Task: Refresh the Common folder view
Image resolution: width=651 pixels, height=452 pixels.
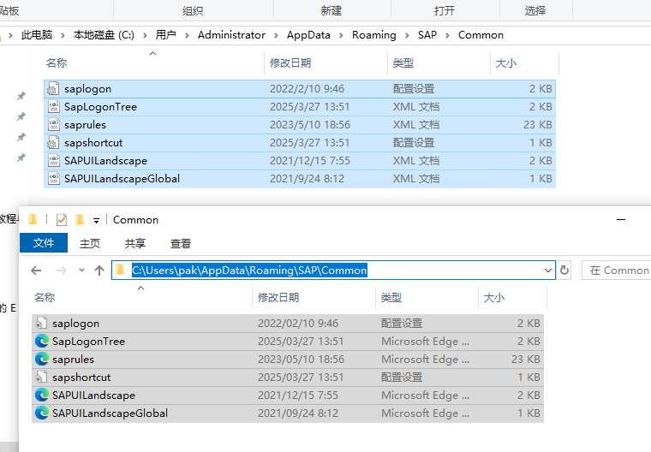Action: 564,271
